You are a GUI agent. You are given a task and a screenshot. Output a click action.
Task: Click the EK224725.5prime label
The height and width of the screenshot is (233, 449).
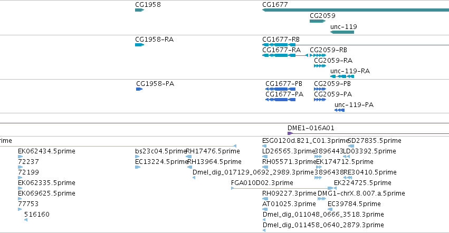click(362, 183)
